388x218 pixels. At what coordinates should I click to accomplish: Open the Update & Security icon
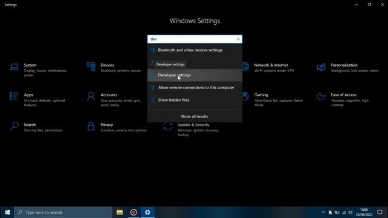pos(168,126)
